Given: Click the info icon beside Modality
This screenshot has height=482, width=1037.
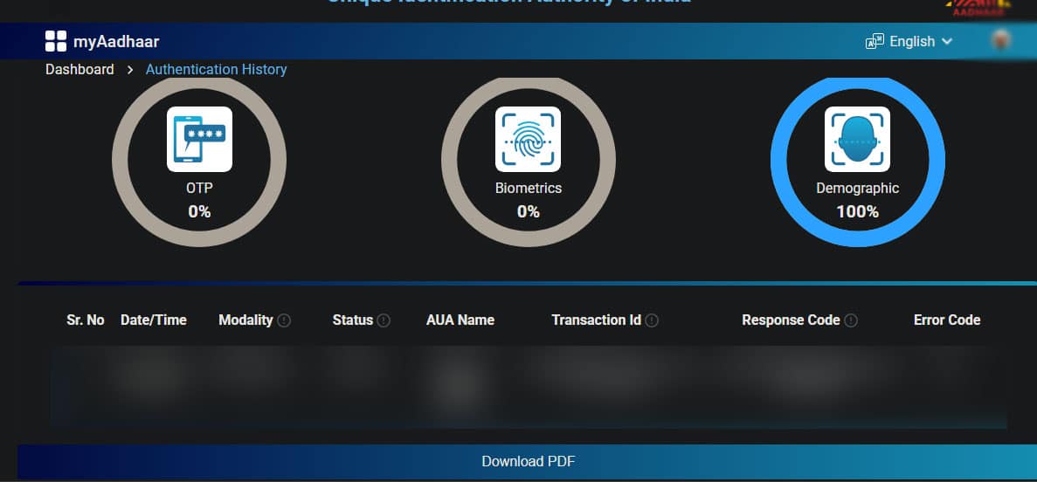Looking at the screenshot, I should tap(284, 320).
